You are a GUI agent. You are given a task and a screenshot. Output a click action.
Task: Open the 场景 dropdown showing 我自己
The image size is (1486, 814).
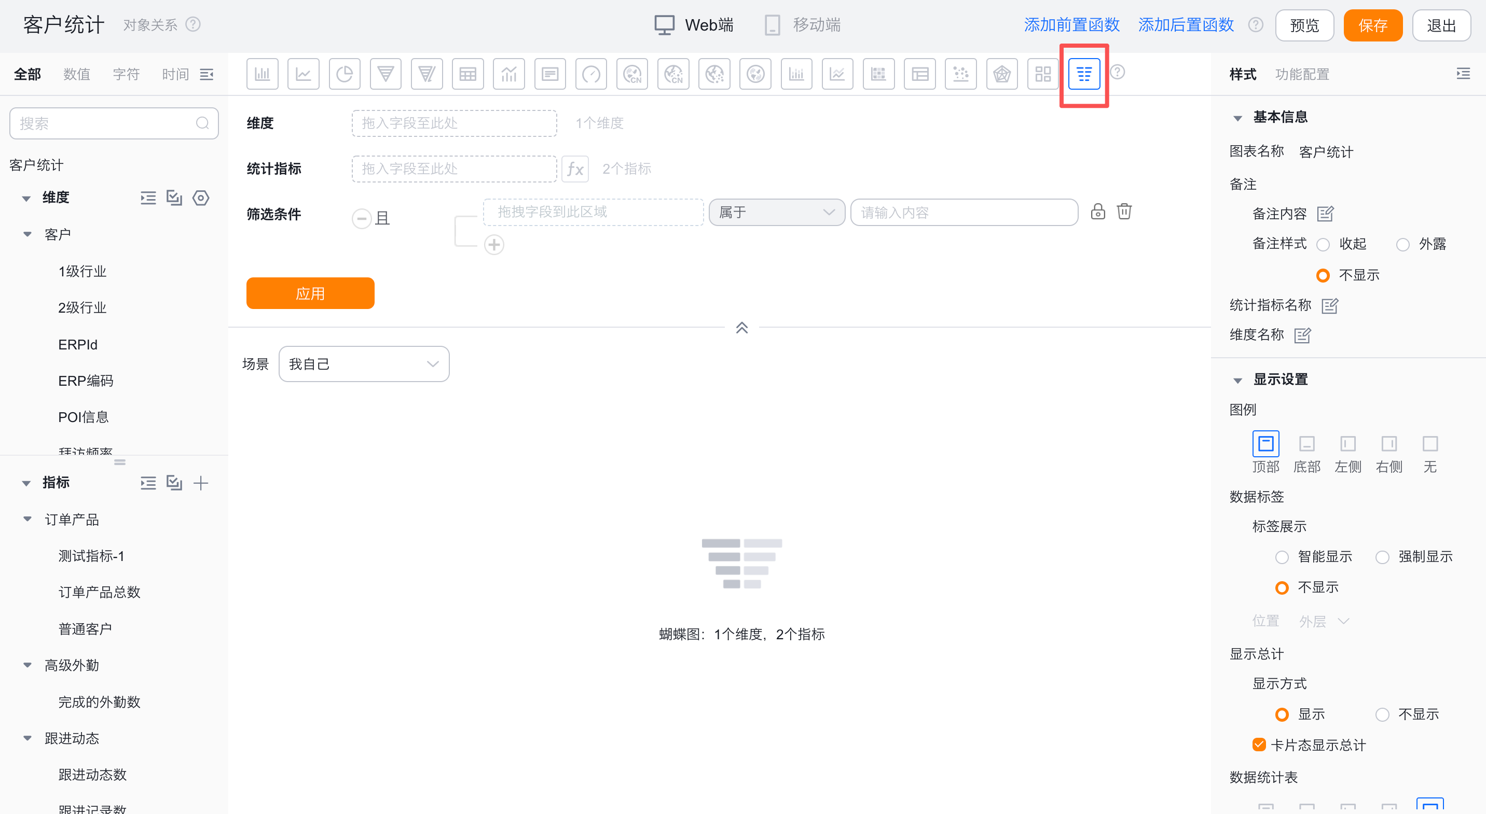point(363,364)
